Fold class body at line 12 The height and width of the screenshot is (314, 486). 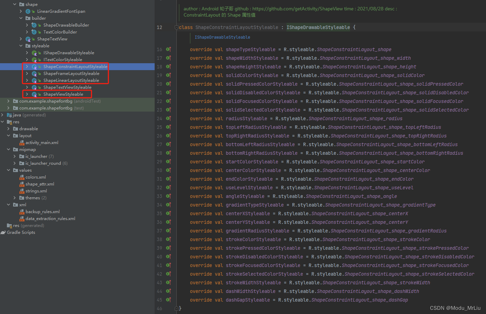tap(176, 27)
